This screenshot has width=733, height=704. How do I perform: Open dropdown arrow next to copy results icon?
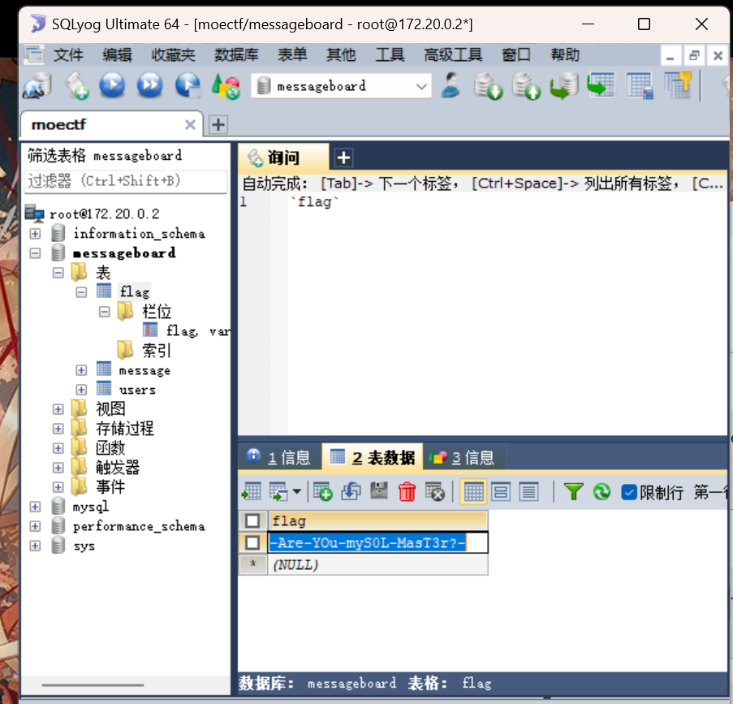point(297,491)
